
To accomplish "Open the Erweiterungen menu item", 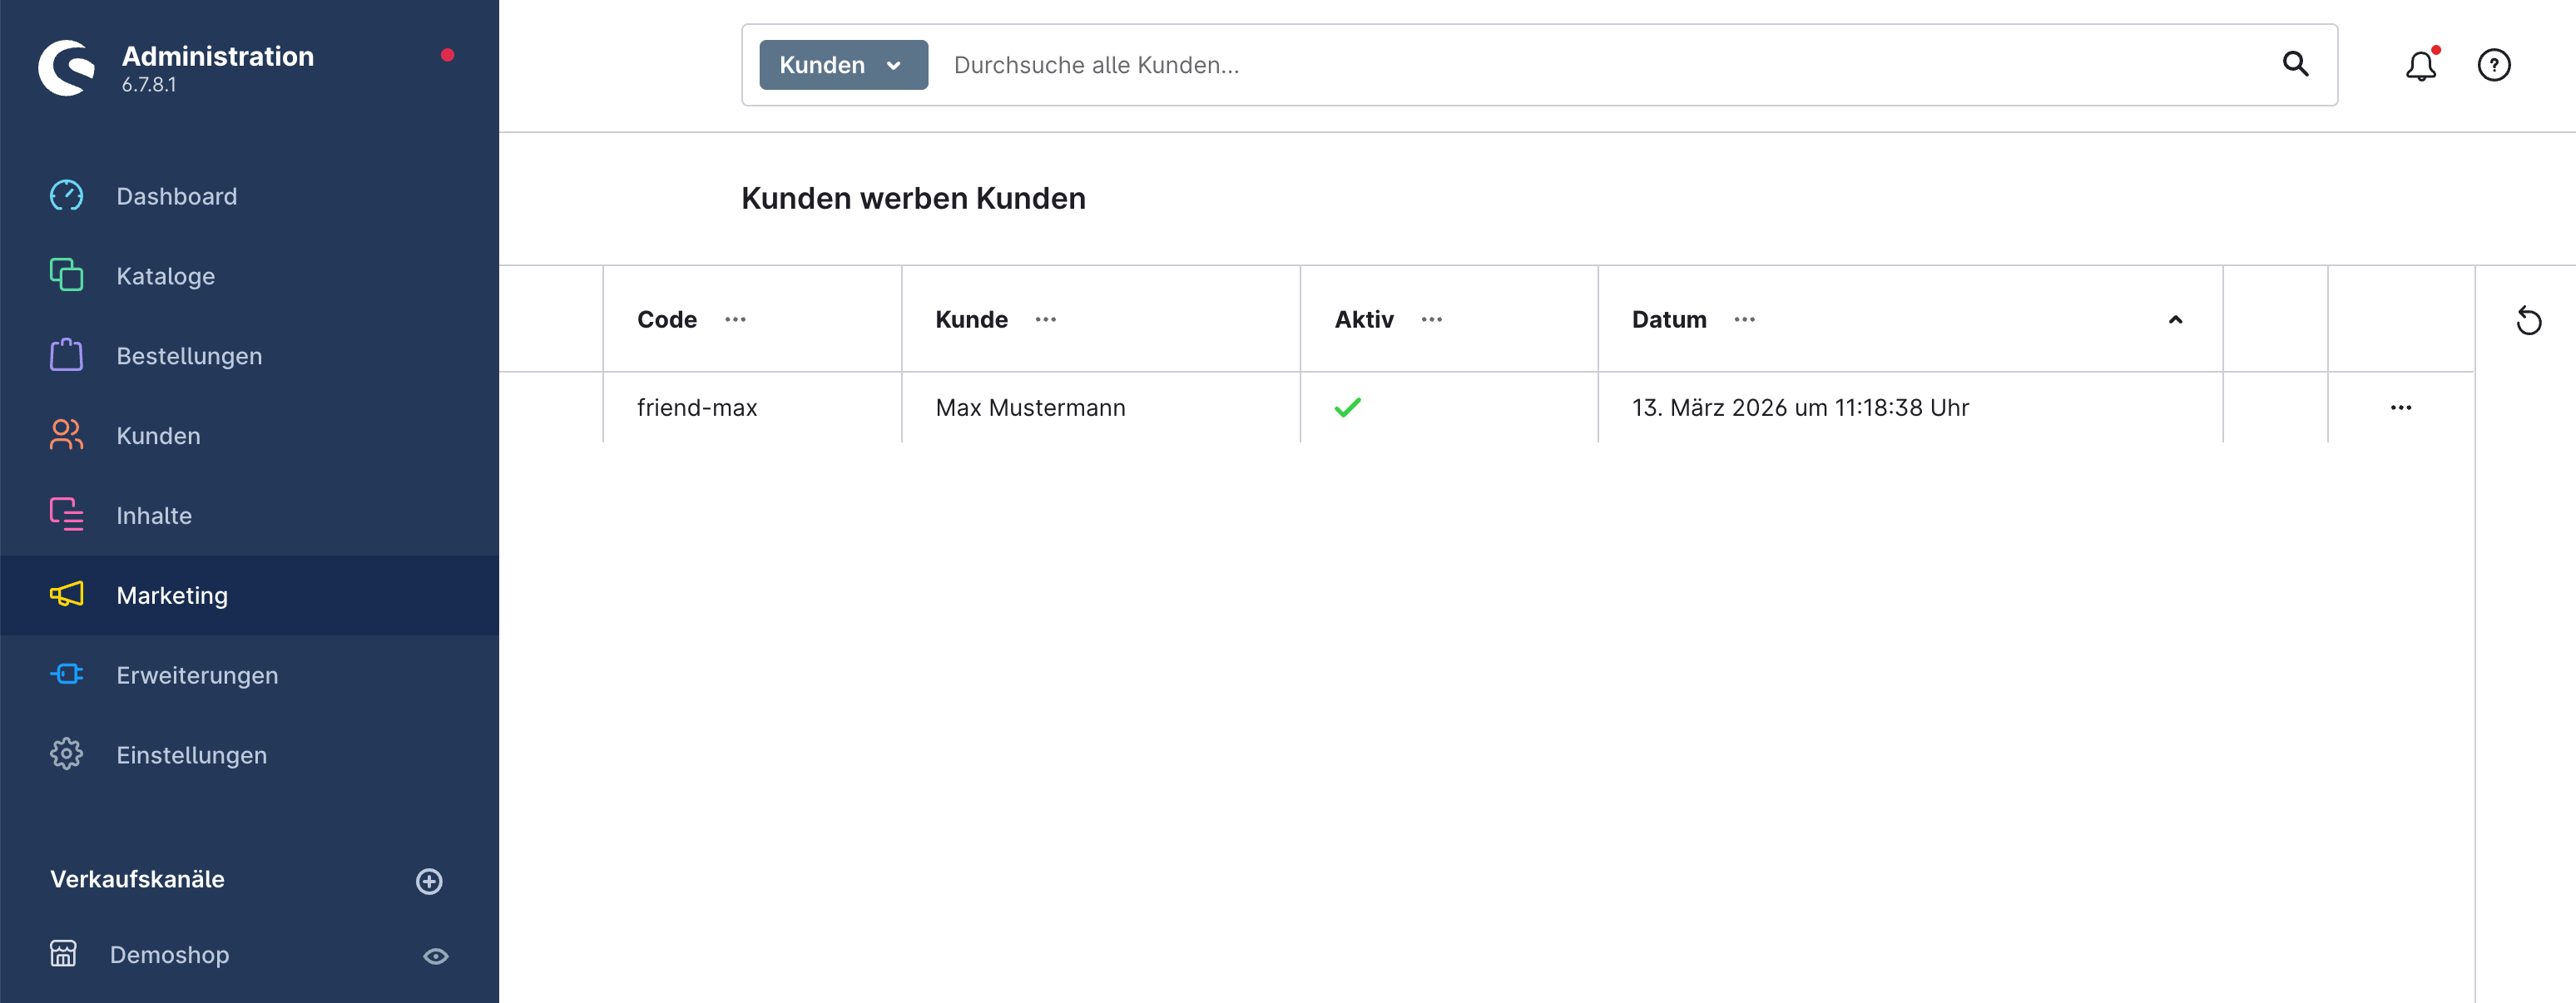I will [x=197, y=675].
